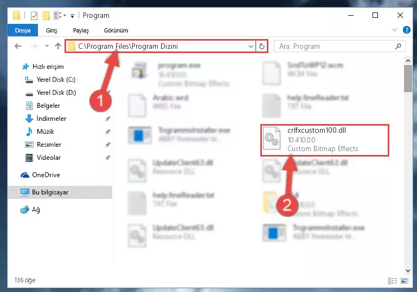Refresh the folder with the refresh icon
The image size is (417, 292).
[262, 47]
